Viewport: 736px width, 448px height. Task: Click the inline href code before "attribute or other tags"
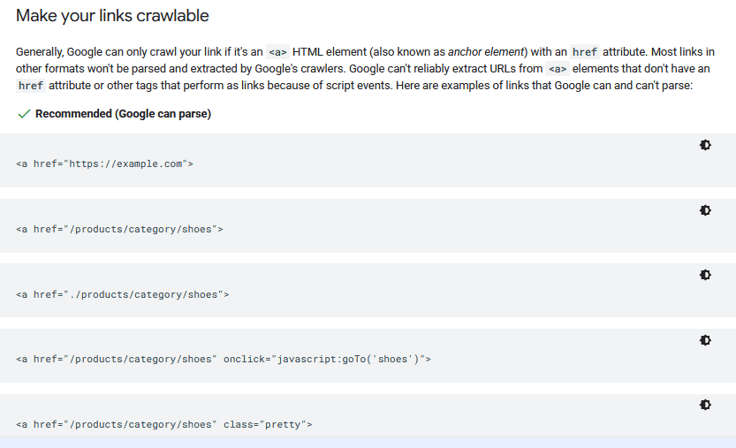(x=31, y=86)
